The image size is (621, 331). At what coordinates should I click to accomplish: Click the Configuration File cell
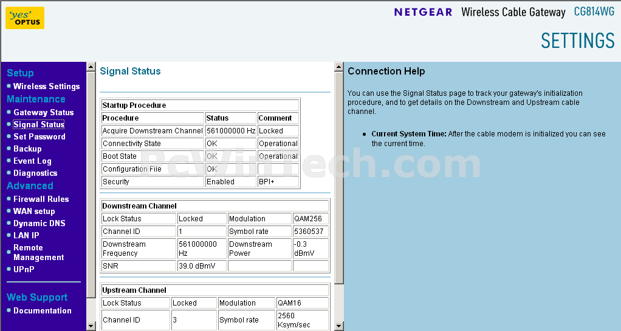click(153, 169)
